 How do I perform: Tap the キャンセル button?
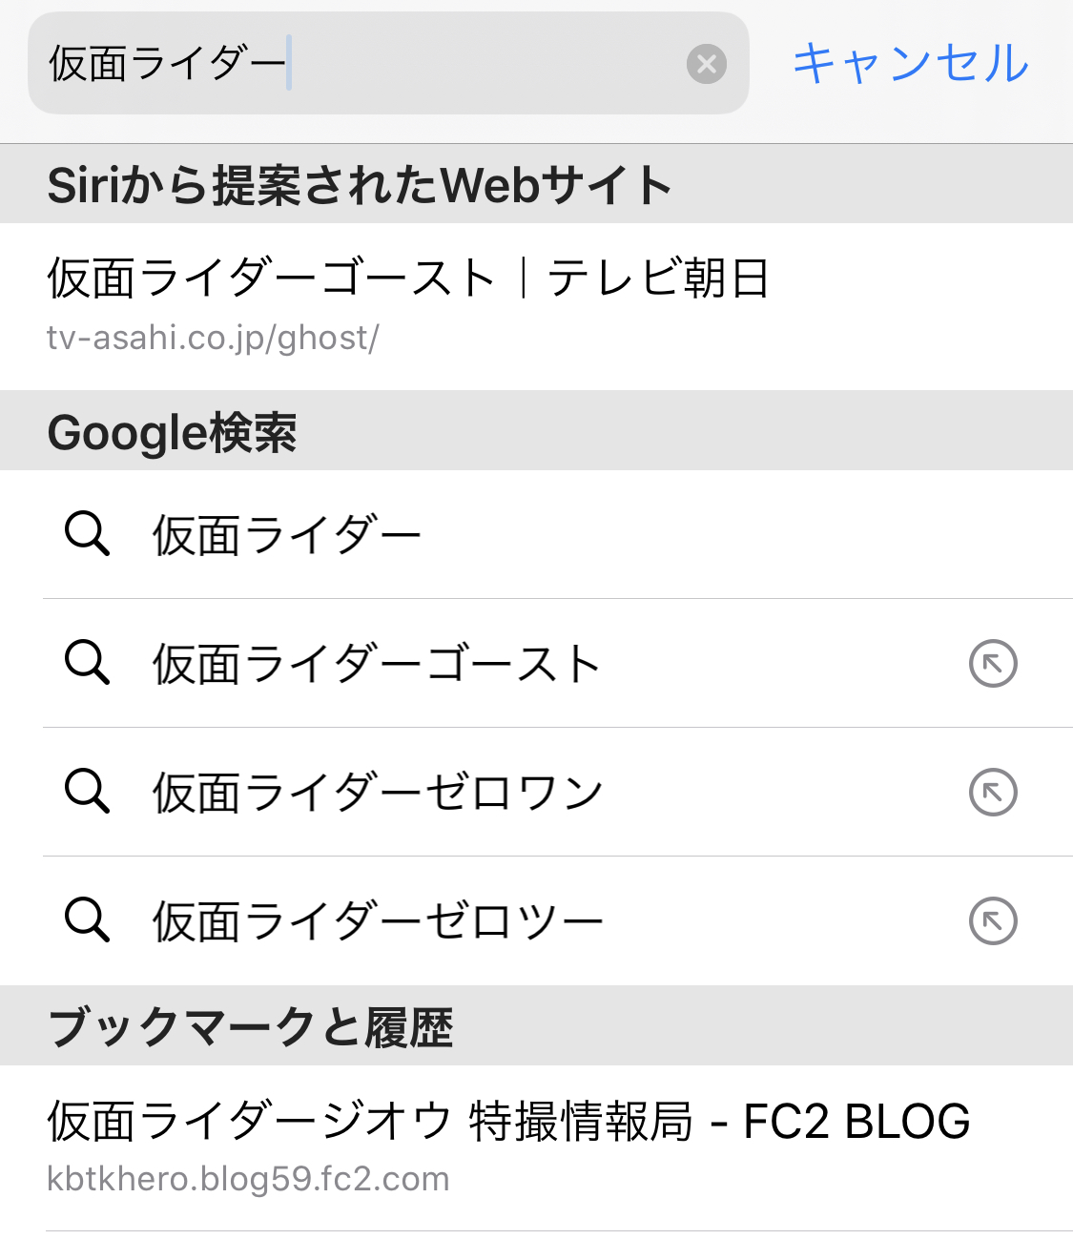coord(910,64)
